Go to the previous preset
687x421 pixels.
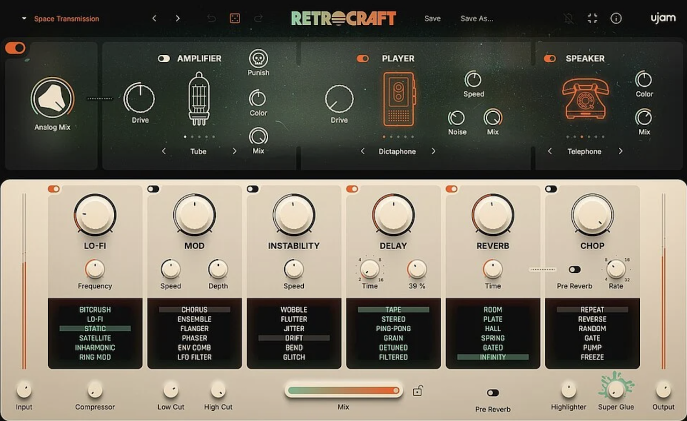(155, 18)
